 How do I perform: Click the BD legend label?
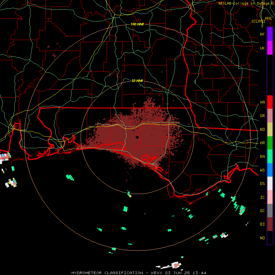262,130
